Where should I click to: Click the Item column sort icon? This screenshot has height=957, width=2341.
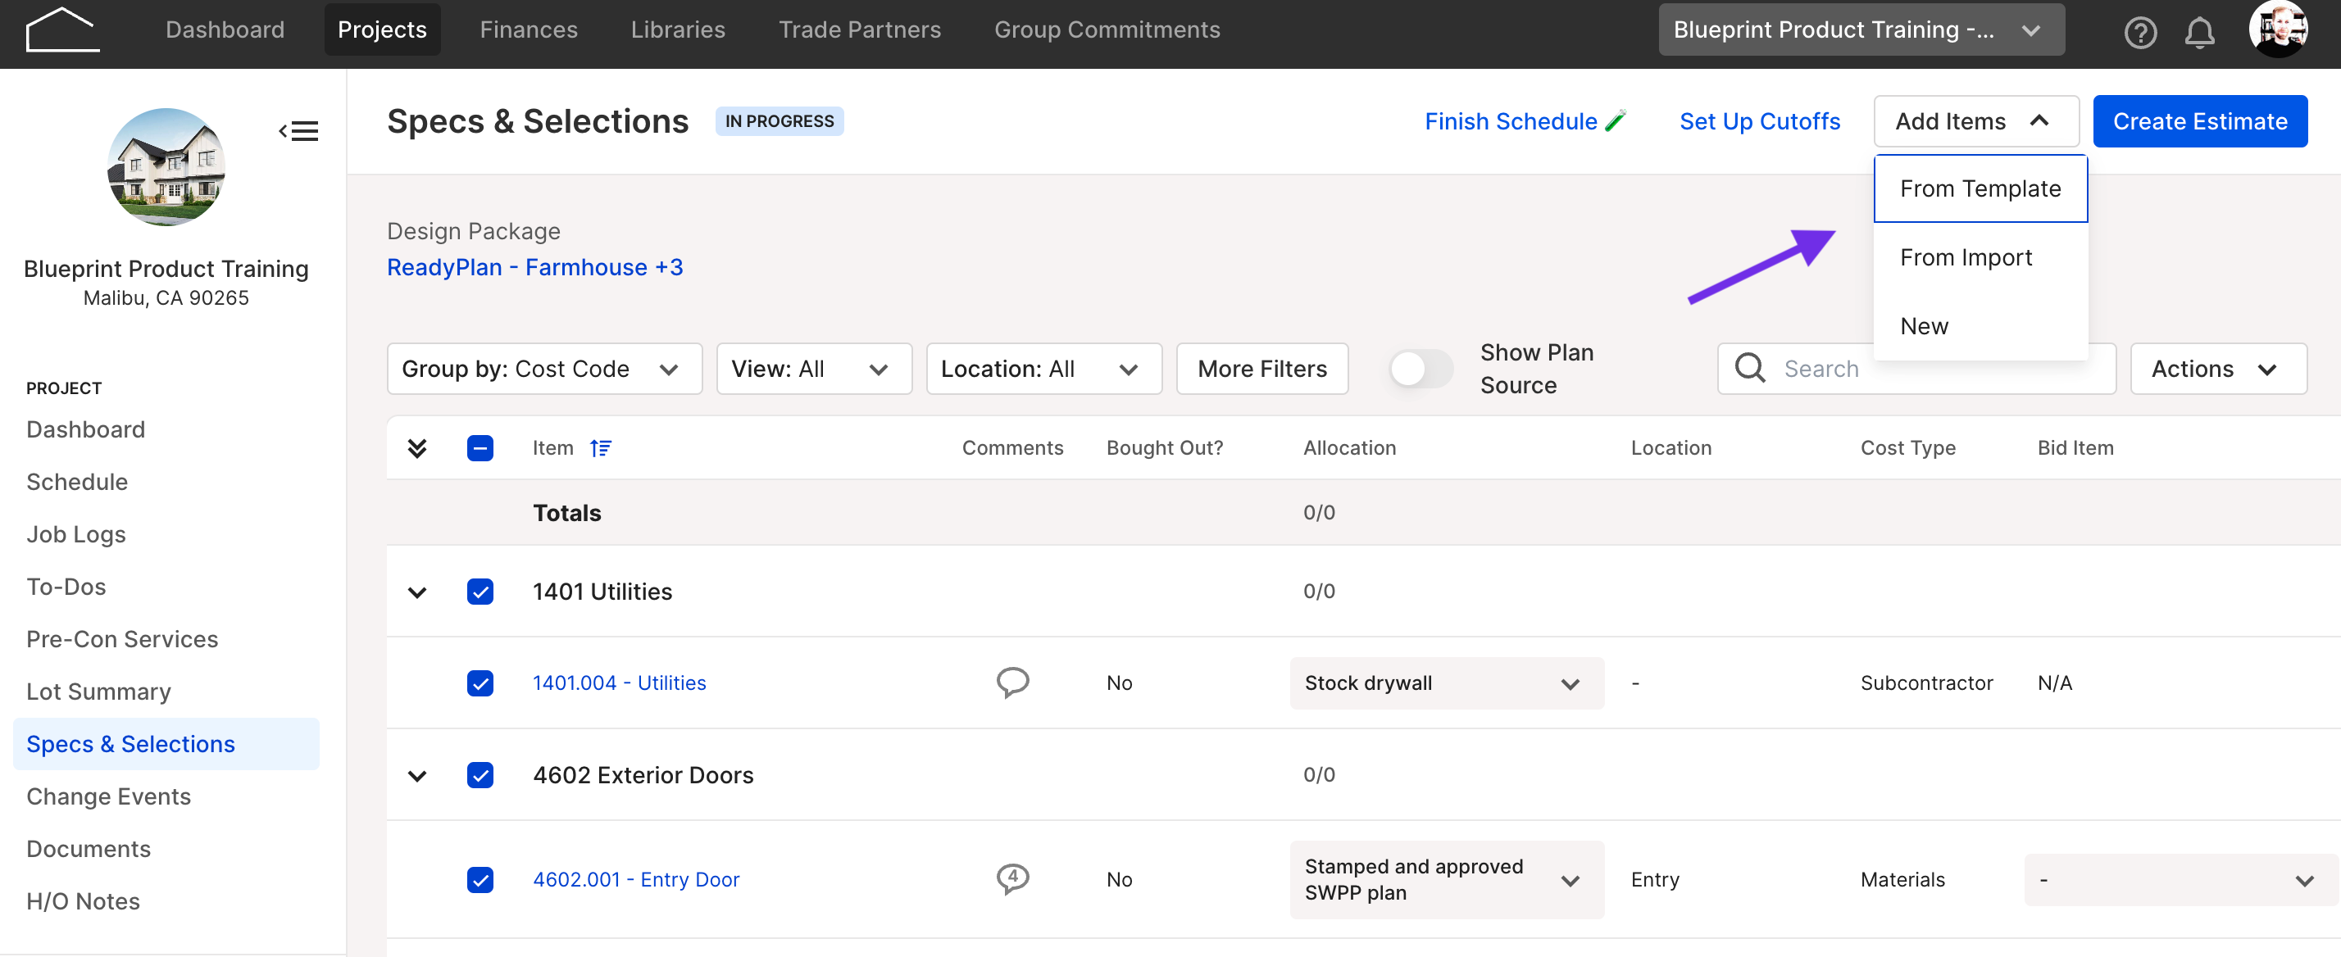(x=600, y=448)
